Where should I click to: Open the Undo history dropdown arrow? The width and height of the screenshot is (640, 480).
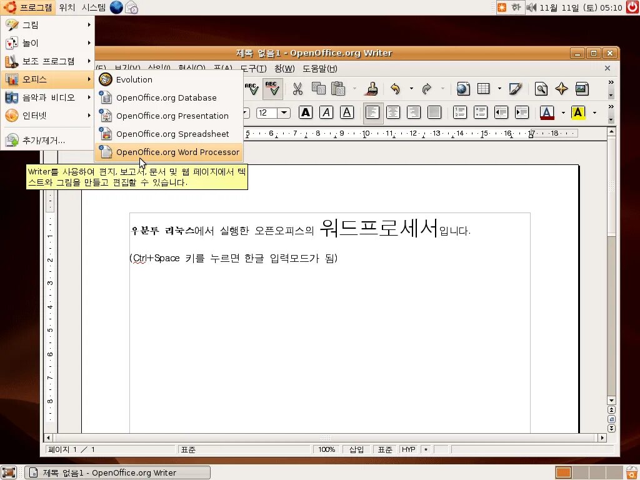click(x=411, y=89)
